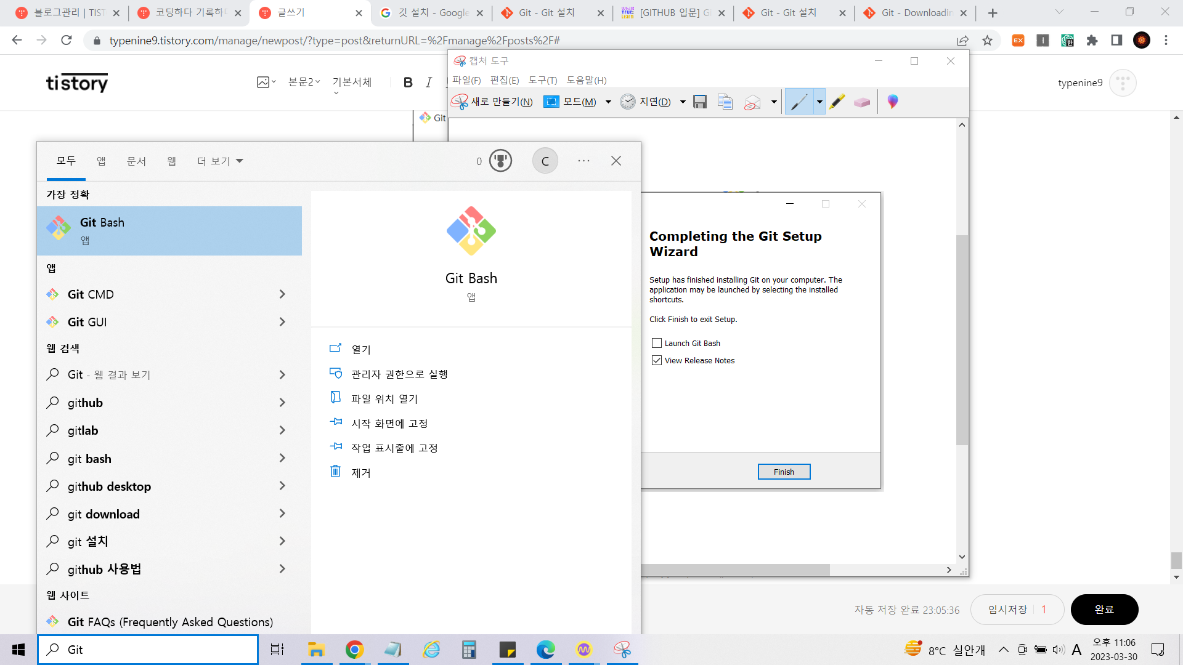Click the user account C avatar
Screen dimensions: 1183x665
tap(545, 161)
